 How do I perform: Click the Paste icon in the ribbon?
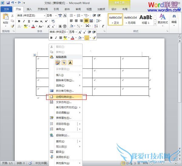click(5, 17)
